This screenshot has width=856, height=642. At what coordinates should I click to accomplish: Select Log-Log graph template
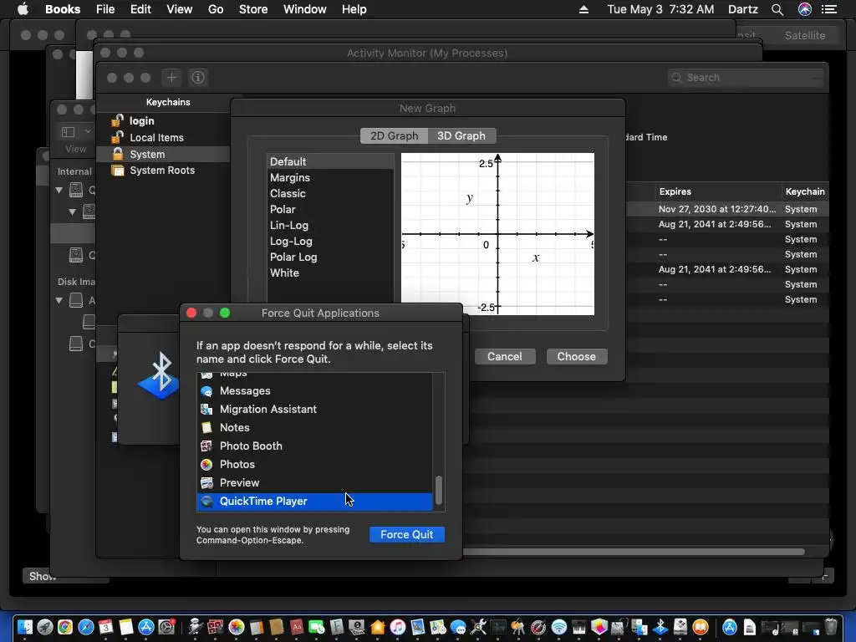click(330, 241)
